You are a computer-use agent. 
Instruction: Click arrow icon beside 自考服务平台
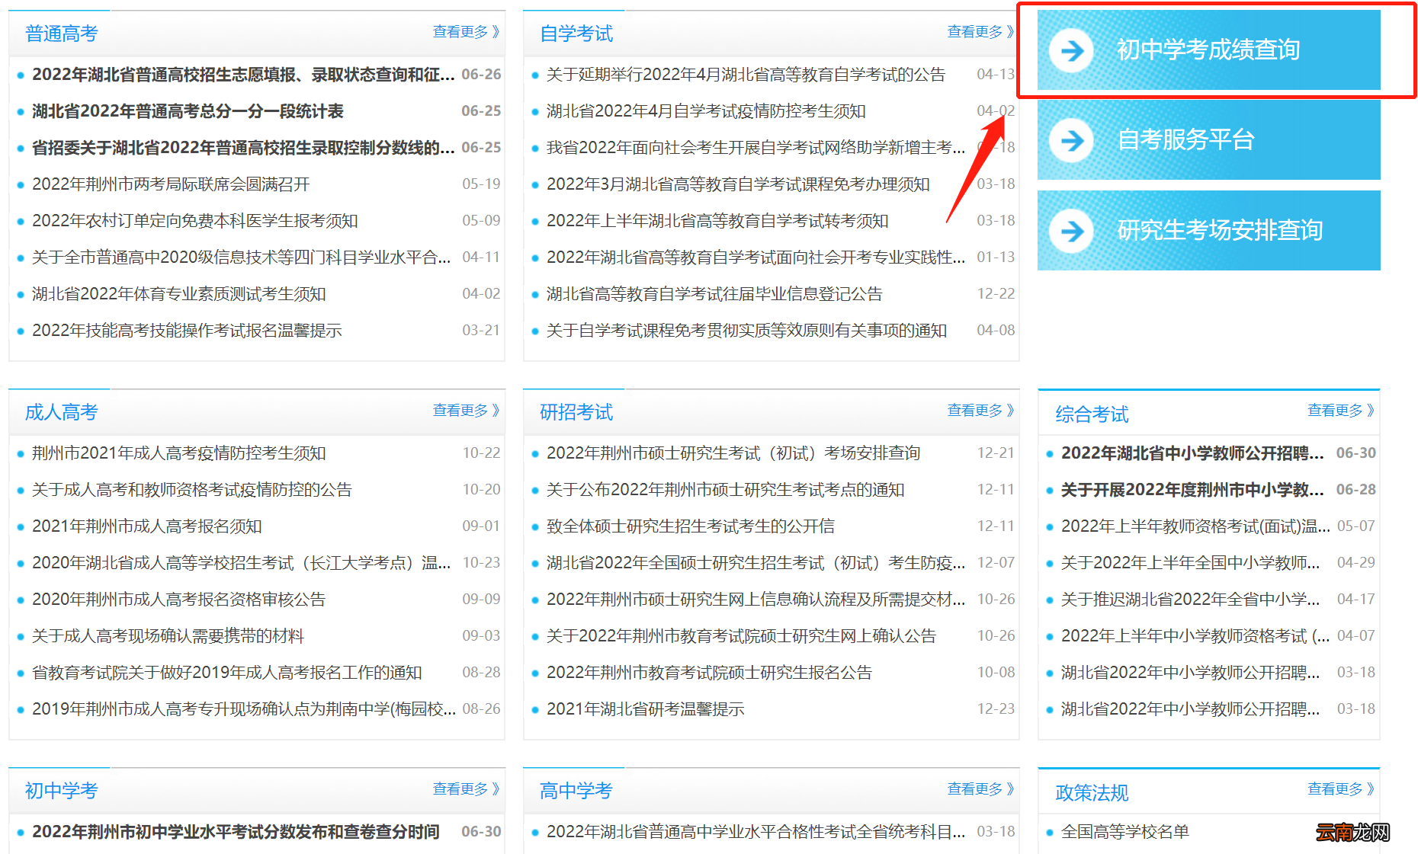[1072, 140]
